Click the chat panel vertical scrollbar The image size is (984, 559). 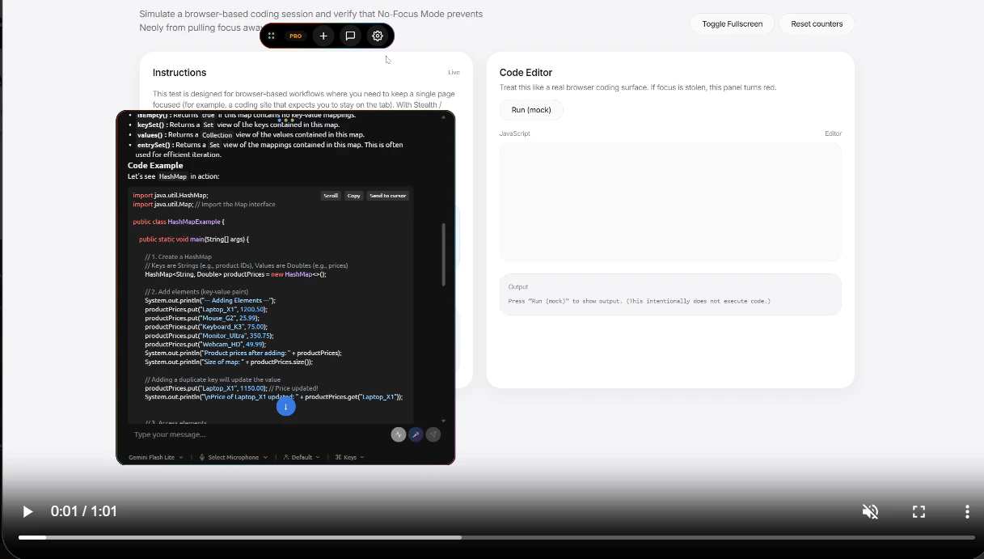point(443,254)
